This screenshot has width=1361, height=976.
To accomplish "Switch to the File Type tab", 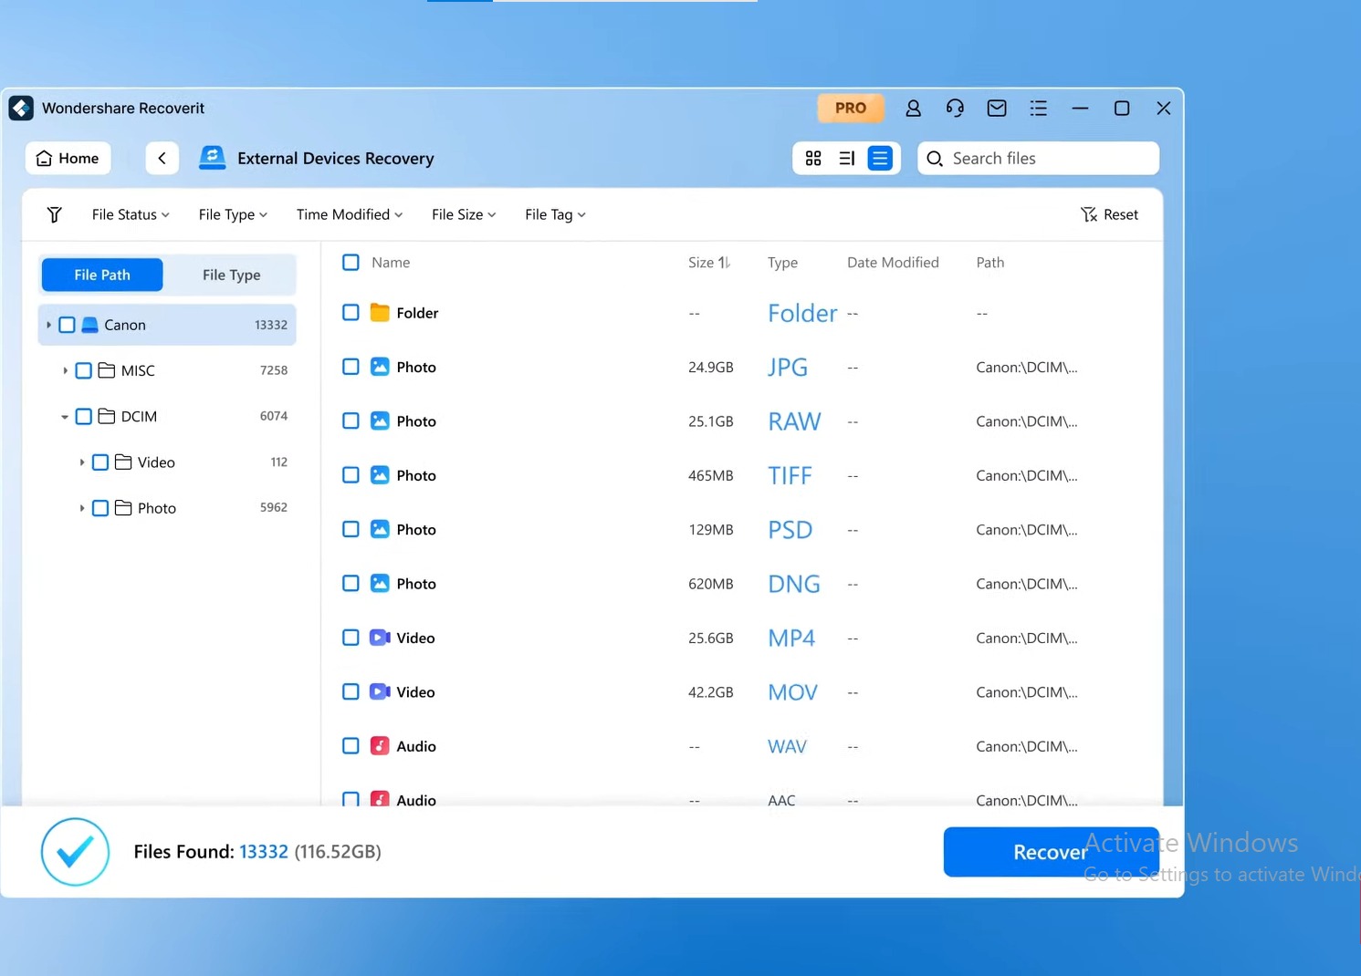I will coord(232,275).
